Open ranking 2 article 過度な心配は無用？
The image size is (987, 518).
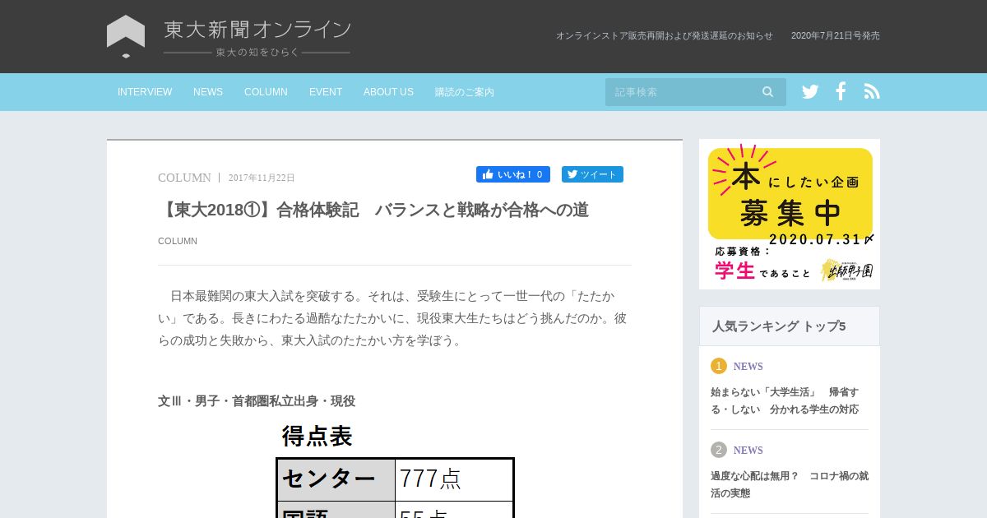(790, 484)
